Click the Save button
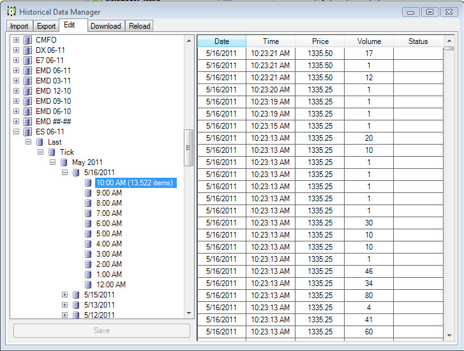The image size is (464, 351). 101,331
